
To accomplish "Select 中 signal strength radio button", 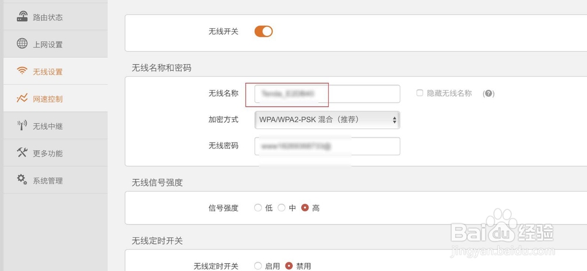I will click(281, 208).
